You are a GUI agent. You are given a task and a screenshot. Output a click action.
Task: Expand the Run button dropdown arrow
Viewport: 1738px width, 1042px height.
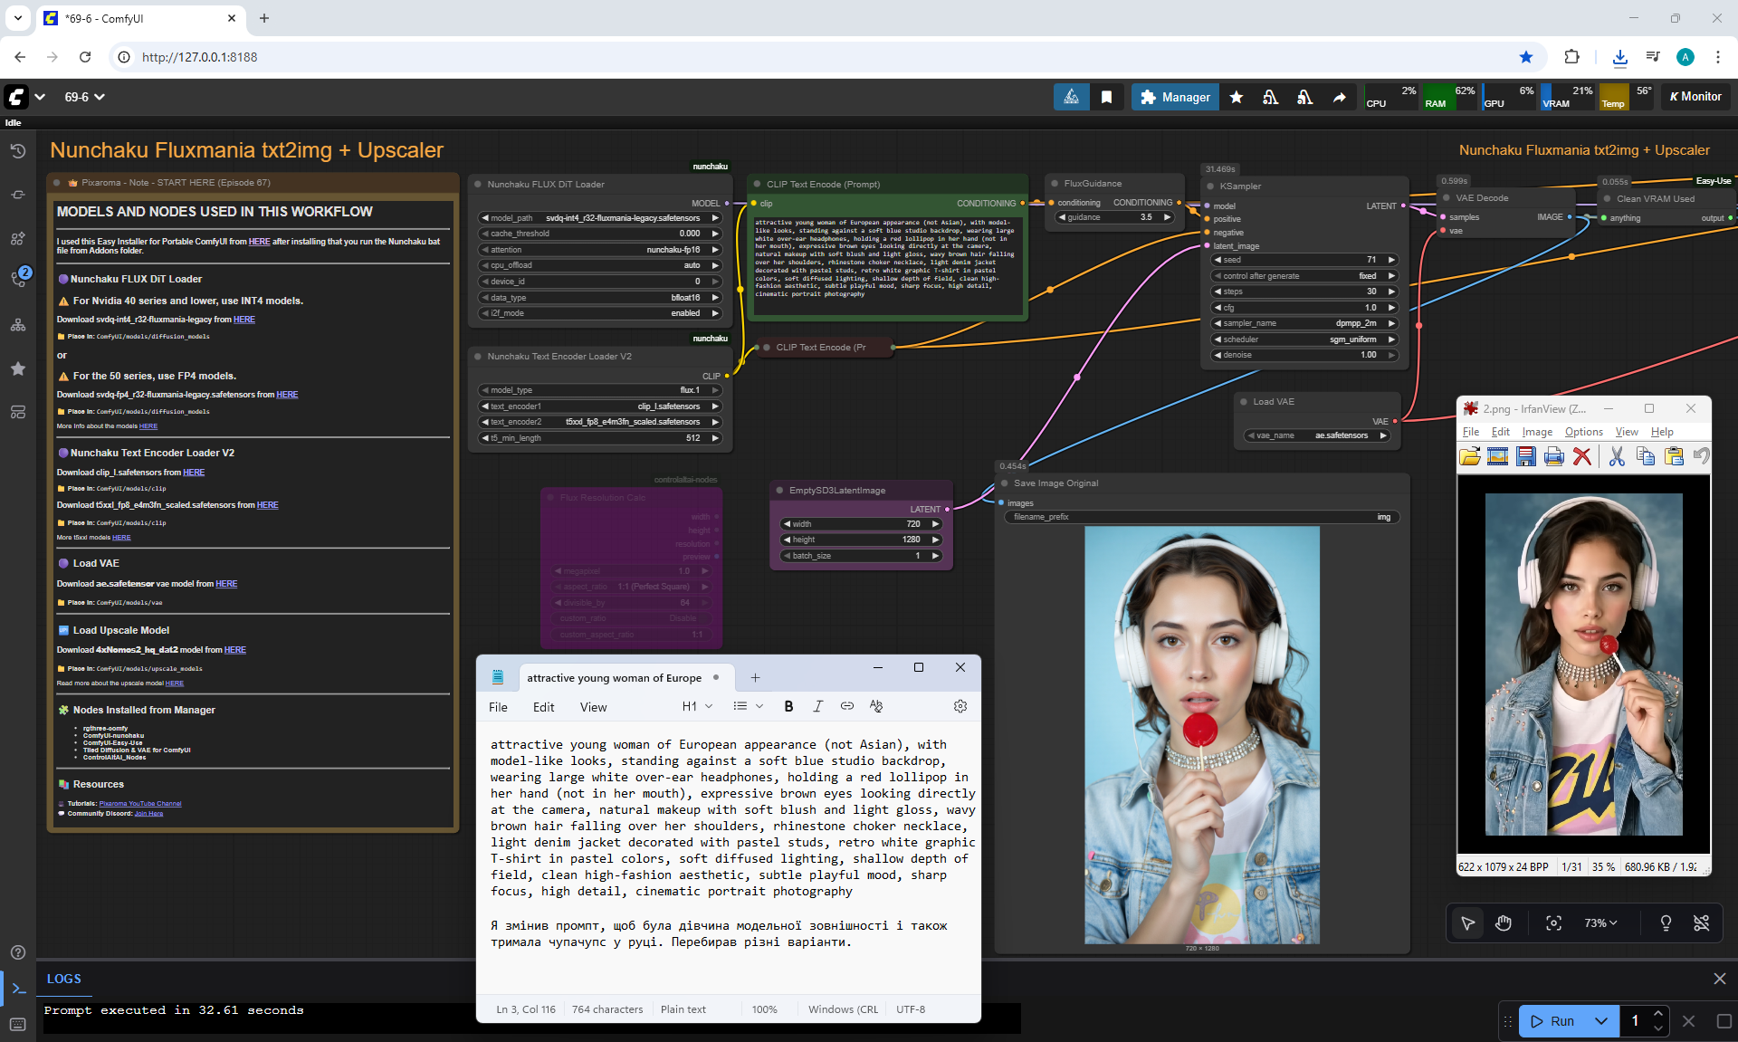1601,1021
